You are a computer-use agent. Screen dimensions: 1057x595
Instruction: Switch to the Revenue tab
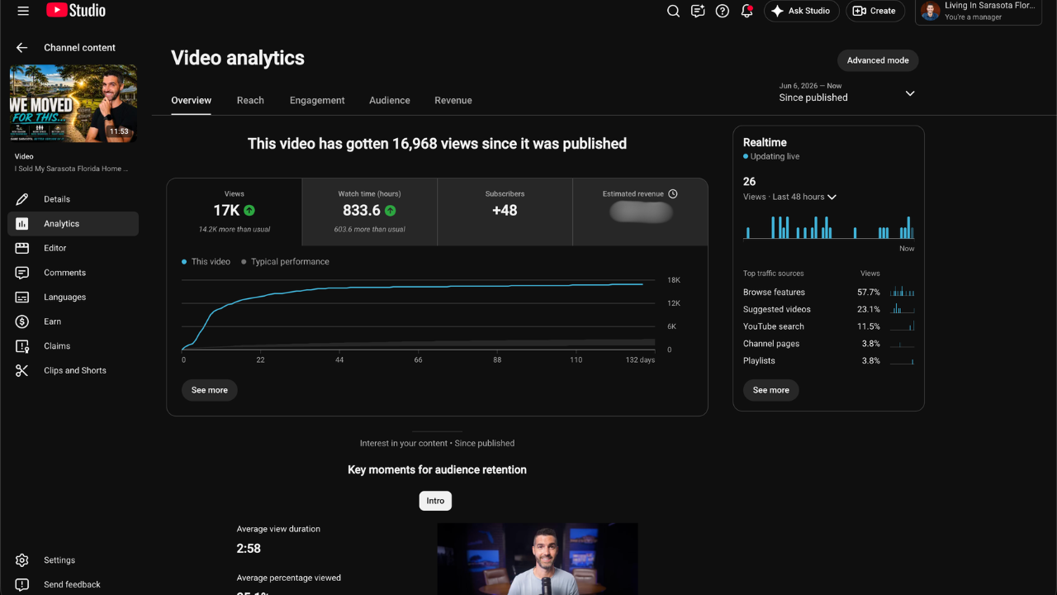pos(453,100)
